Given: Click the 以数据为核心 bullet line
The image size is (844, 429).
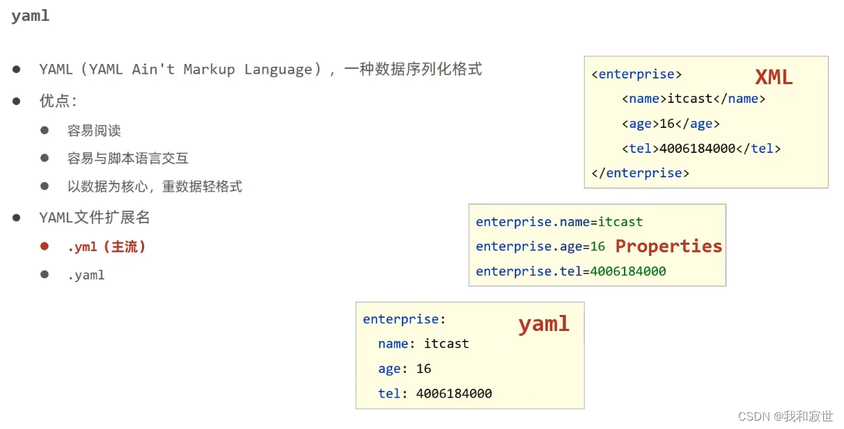Looking at the screenshot, I should coord(155,186).
